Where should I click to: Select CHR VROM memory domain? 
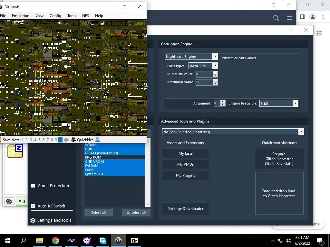click(x=115, y=161)
